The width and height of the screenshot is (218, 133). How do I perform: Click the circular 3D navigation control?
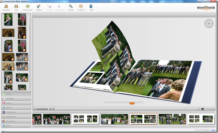[x=209, y=23]
